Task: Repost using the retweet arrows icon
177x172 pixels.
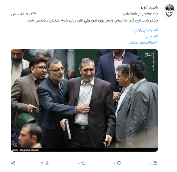Action: (x=83, y=163)
